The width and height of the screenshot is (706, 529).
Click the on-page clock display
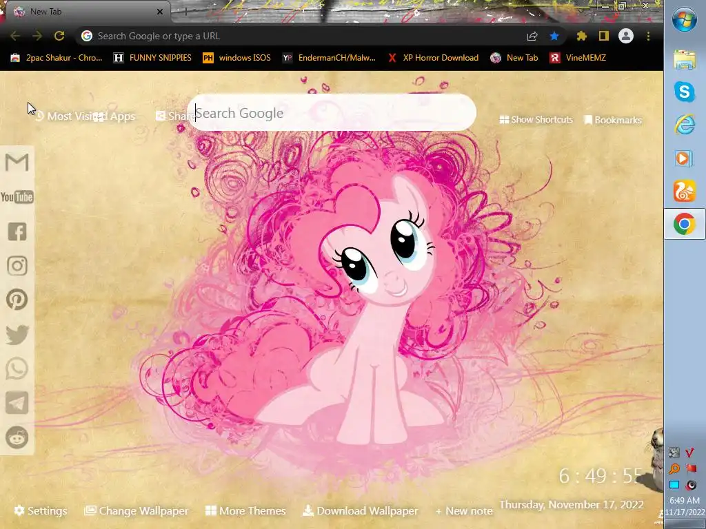(601, 476)
